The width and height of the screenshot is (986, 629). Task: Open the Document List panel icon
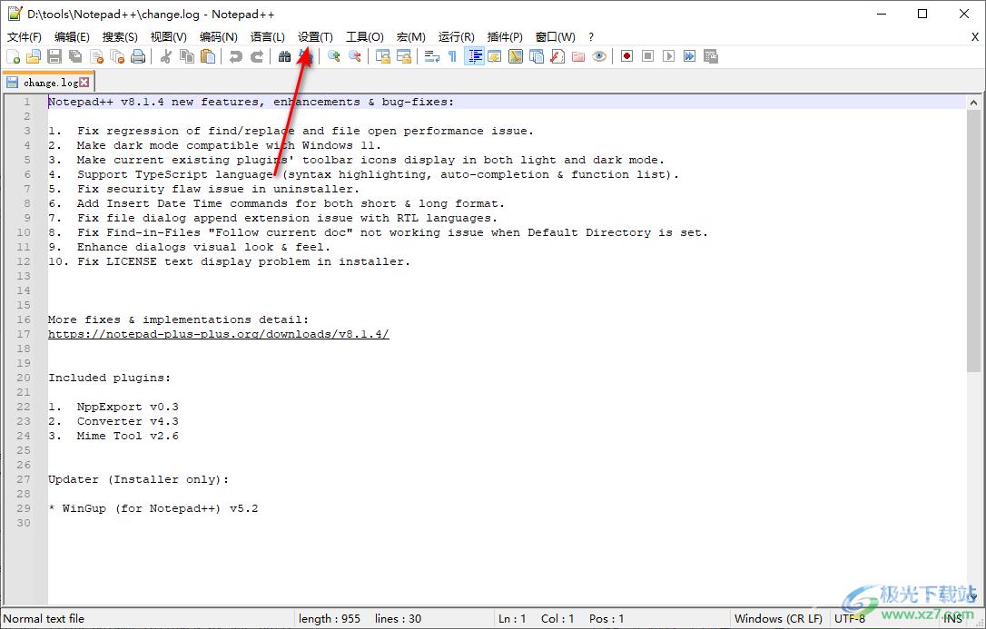[x=537, y=56]
